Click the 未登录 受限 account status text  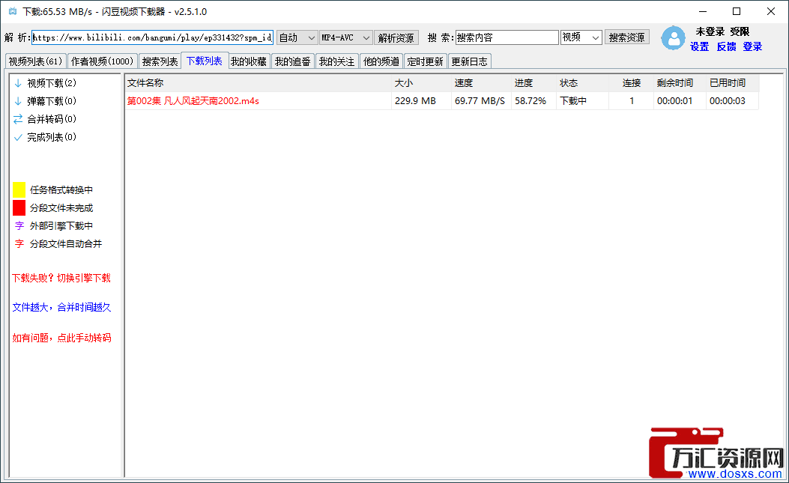[x=722, y=31]
